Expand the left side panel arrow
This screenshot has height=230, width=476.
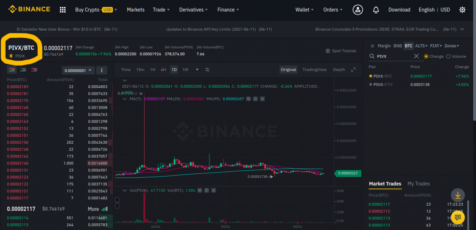(x=117, y=203)
